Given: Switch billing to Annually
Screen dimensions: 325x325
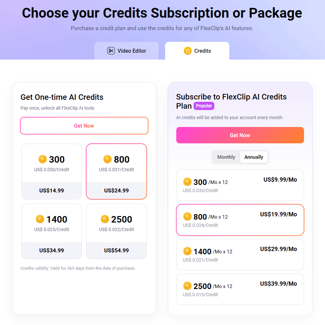Looking at the screenshot, I should pyautogui.click(x=254, y=157).
